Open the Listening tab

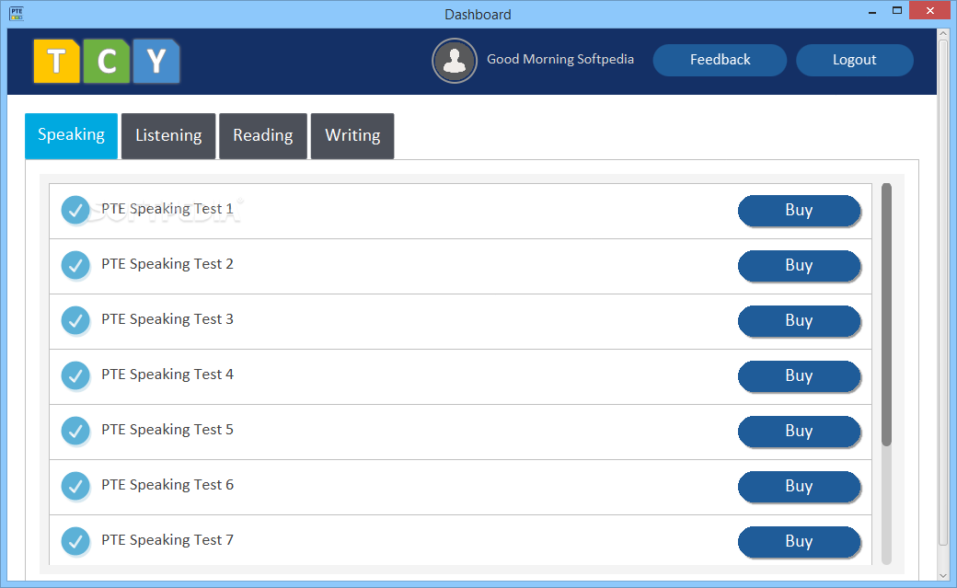168,135
